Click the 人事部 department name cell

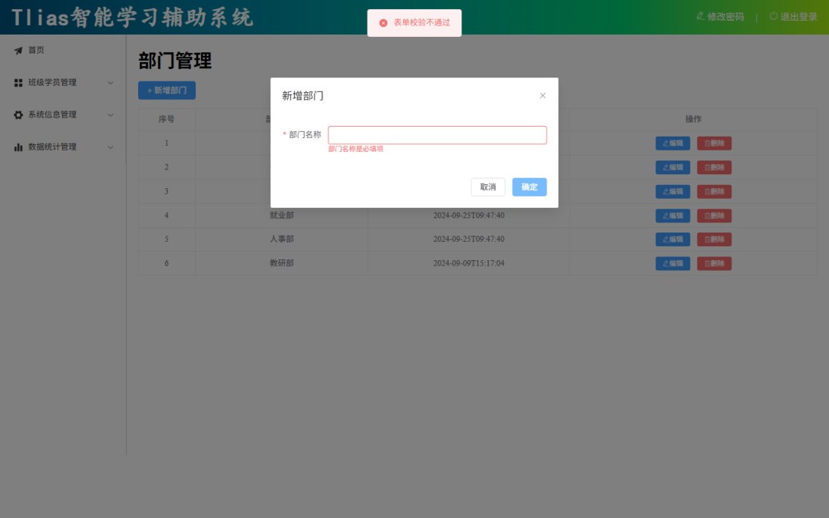[x=282, y=239]
